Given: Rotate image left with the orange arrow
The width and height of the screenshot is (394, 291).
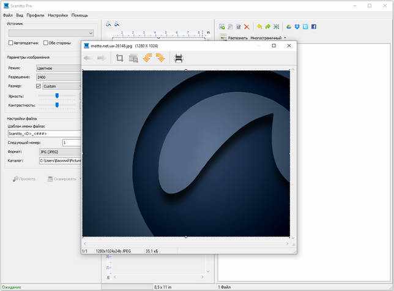Looking at the screenshot, I should coord(147,58).
